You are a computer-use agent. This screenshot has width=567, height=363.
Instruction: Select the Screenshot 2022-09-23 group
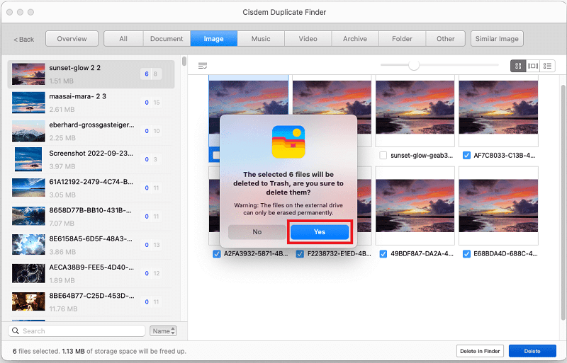(91, 160)
